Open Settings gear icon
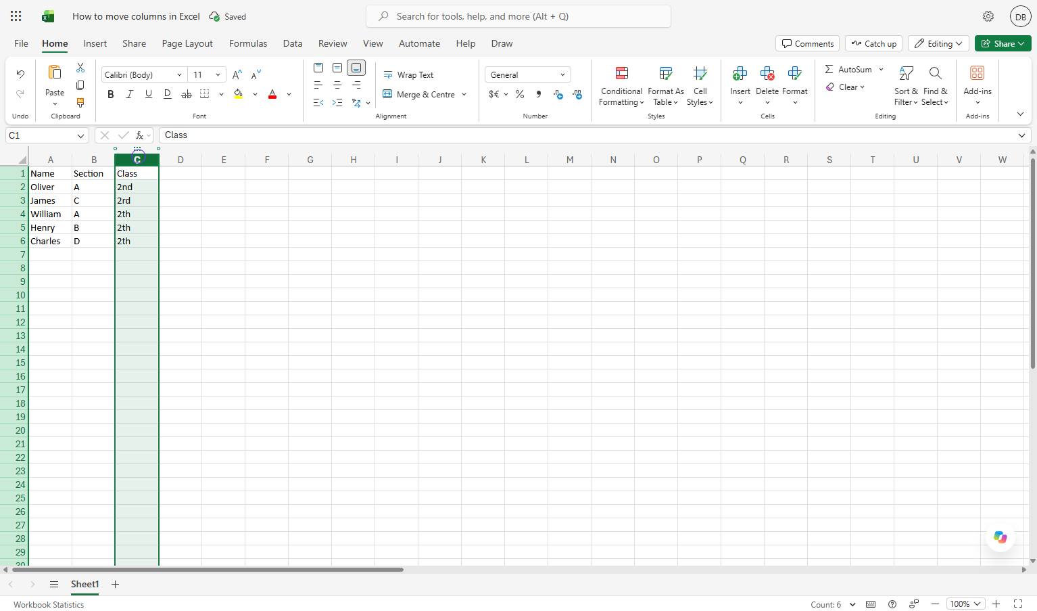The image size is (1037, 611). (x=988, y=16)
